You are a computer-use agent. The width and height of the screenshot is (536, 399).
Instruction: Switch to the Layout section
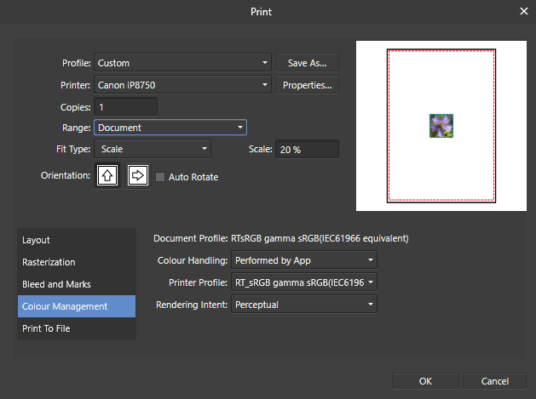pos(77,240)
